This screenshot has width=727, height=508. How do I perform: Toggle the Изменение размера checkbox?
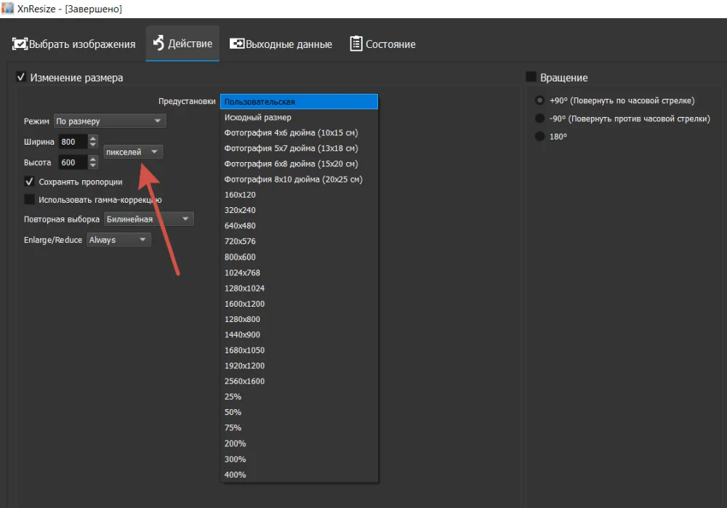(21, 77)
